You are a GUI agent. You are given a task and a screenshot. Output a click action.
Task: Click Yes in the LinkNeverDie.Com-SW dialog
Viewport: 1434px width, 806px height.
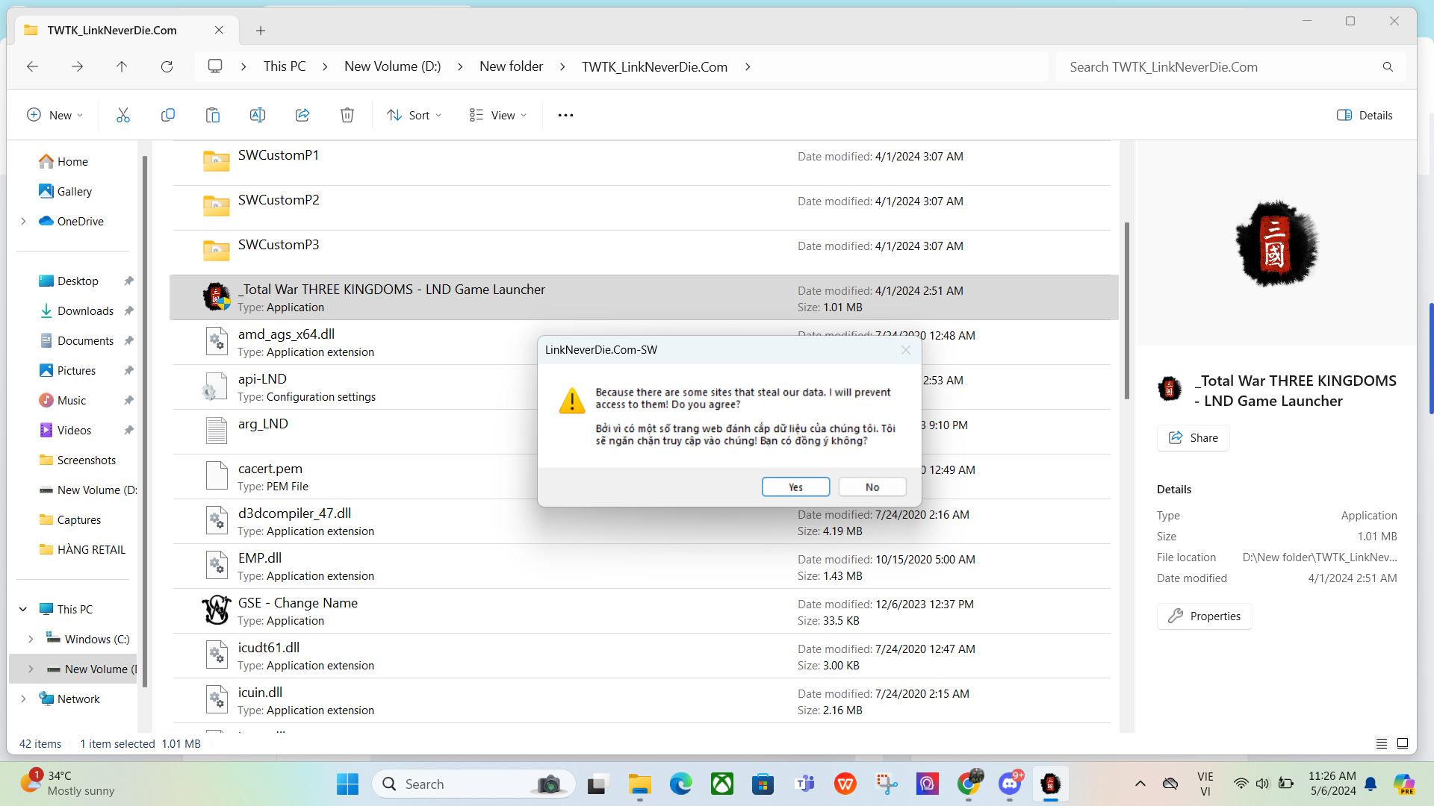click(795, 487)
